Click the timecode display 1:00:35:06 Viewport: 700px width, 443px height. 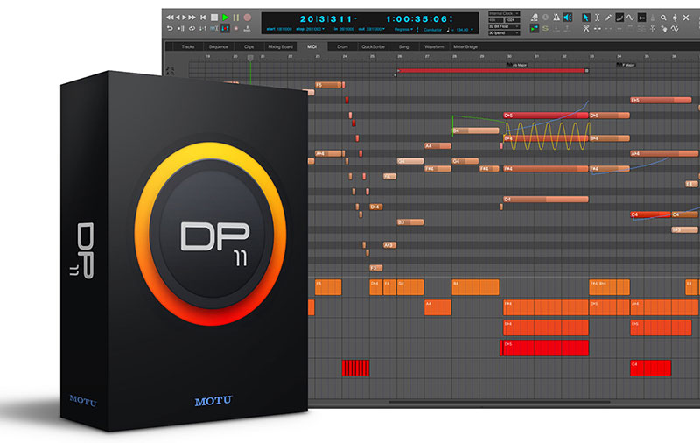click(x=416, y=19)
